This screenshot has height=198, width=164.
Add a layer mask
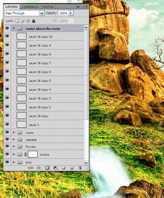(x=47, y=168)
